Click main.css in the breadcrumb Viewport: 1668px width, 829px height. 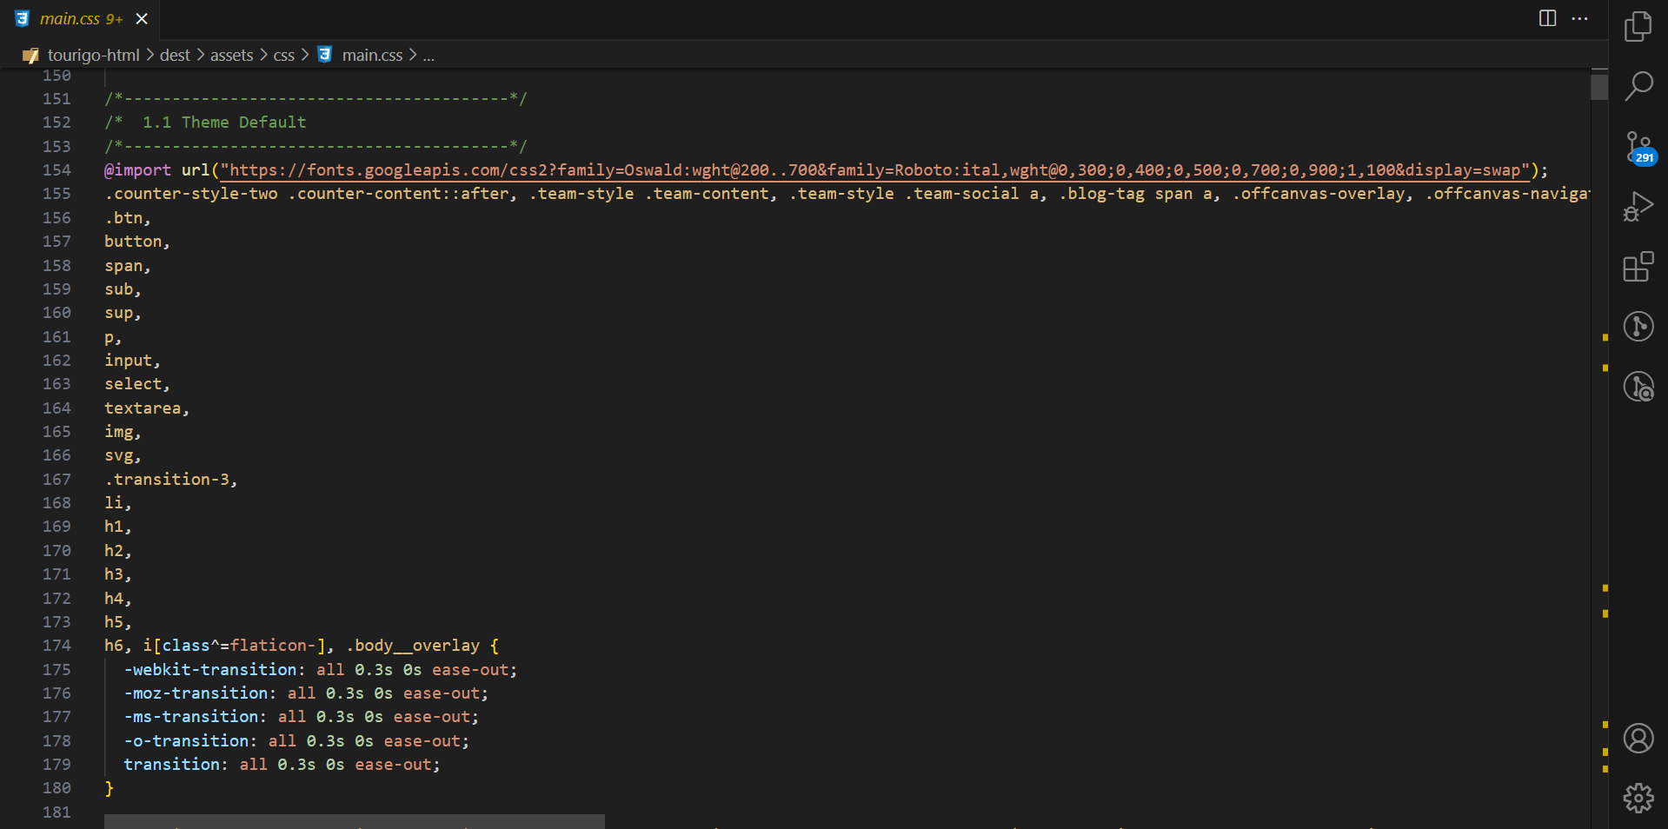372,55
